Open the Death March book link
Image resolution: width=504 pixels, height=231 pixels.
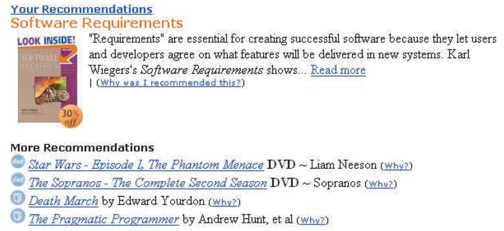pos(63,201)
